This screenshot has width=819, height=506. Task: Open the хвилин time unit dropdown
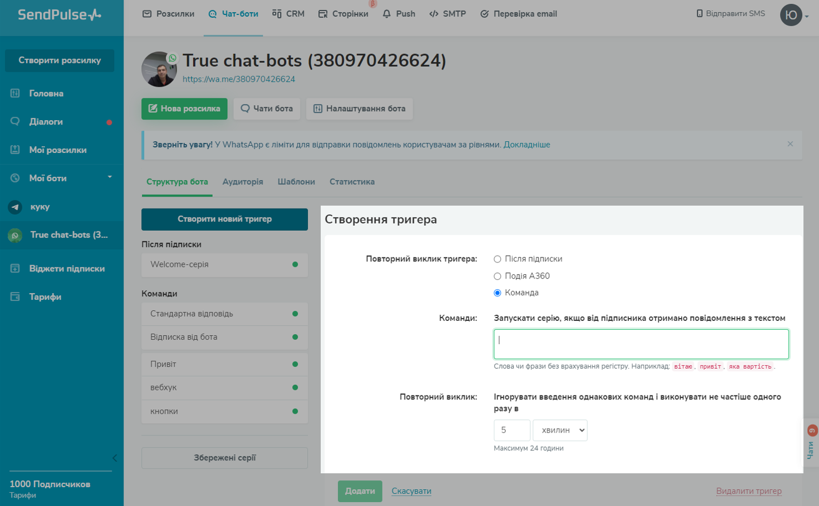560,430
